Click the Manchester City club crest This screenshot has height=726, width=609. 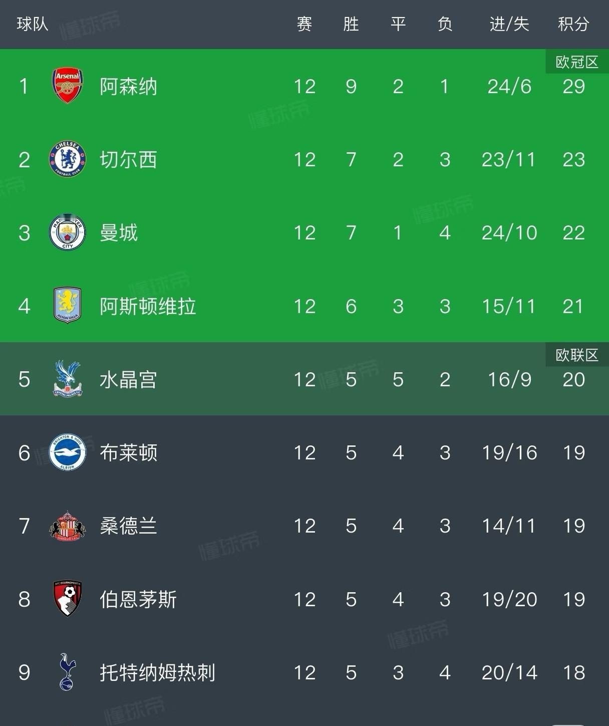coord(67,233)
